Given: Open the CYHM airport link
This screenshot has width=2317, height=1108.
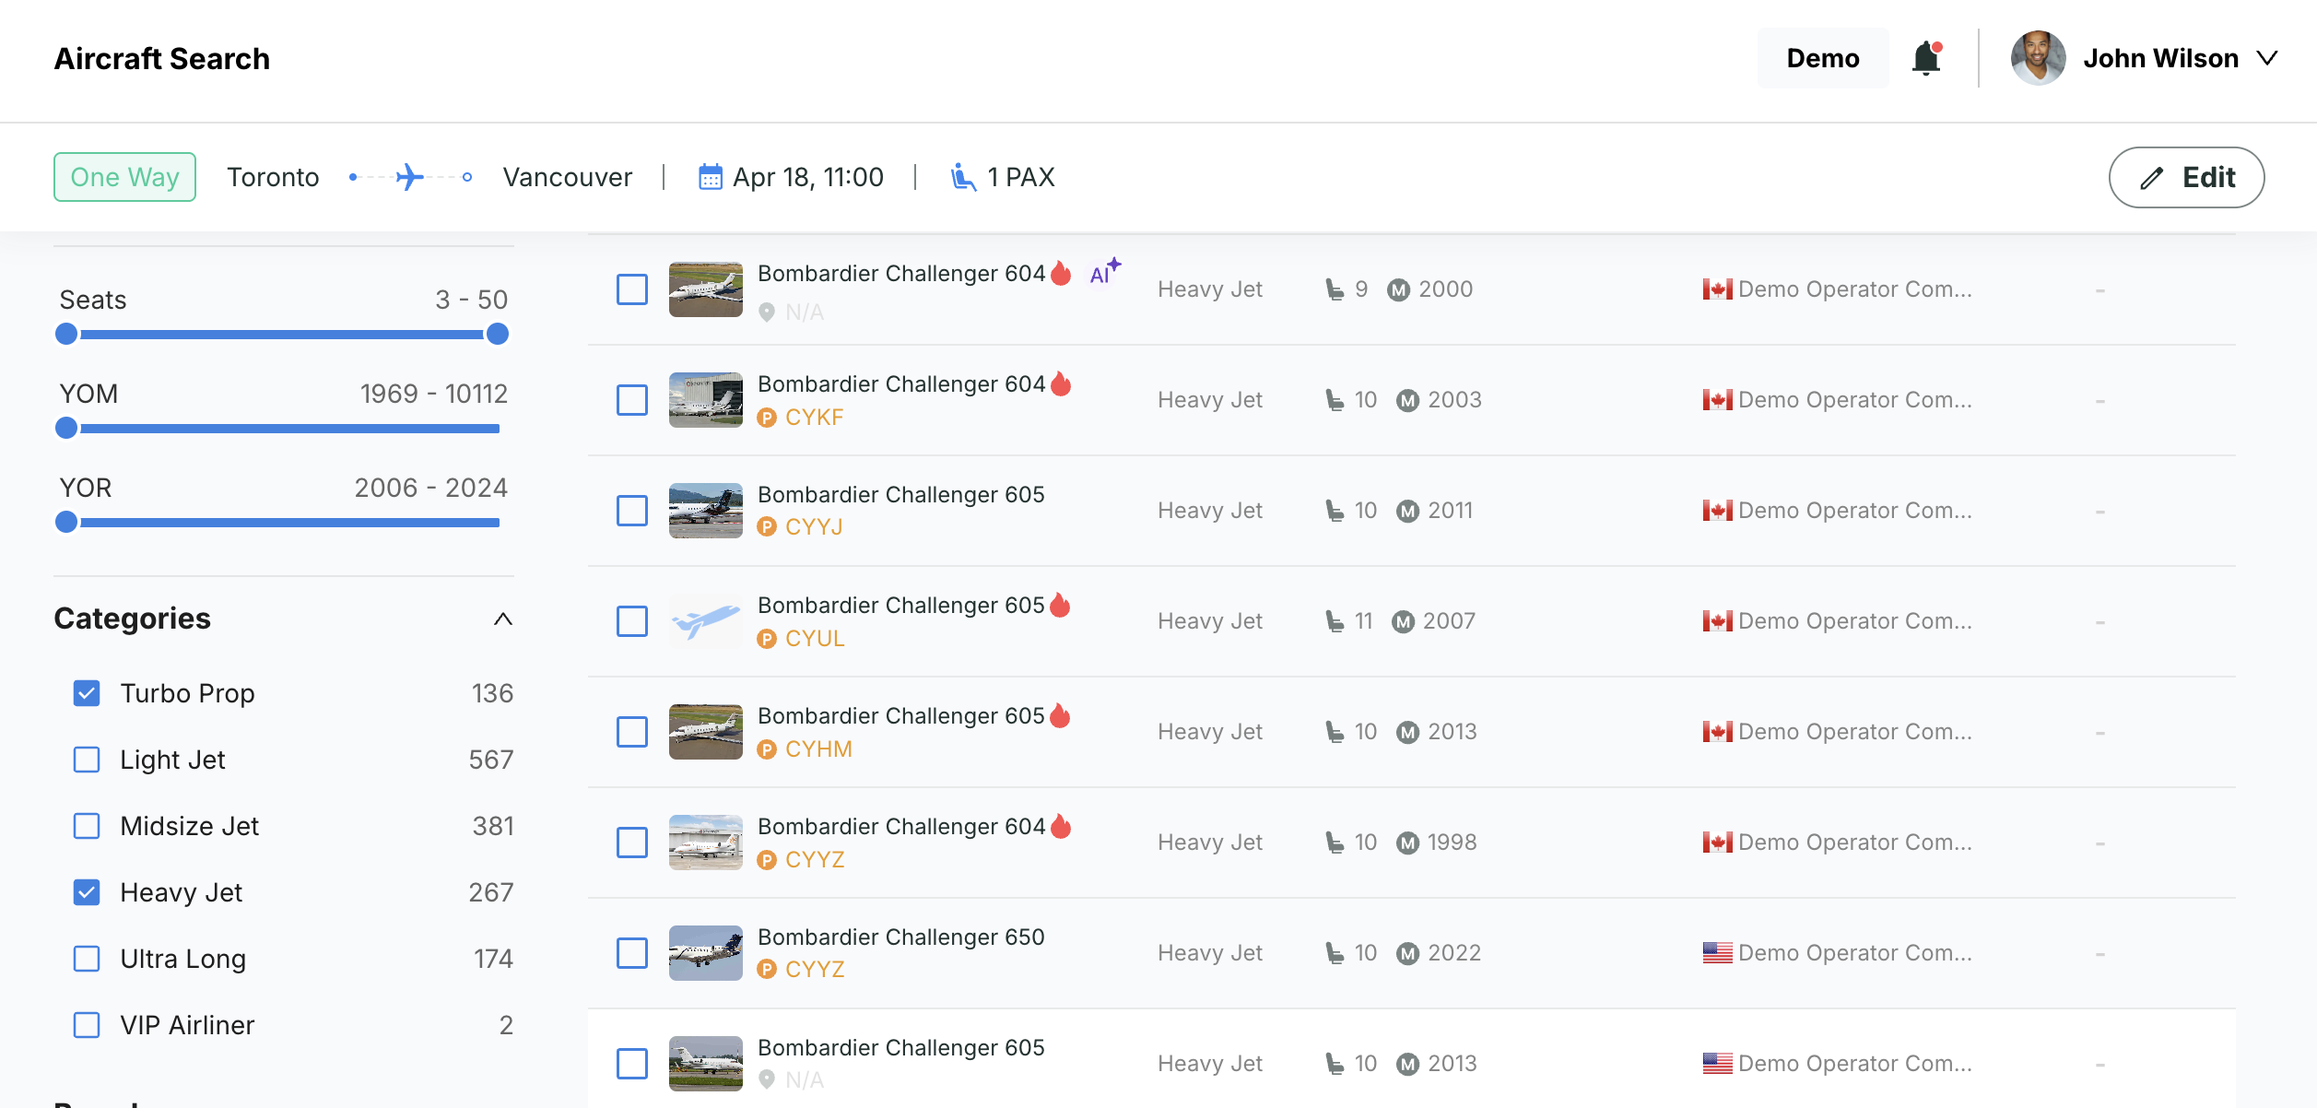Looking at the screenshot, I should point(818,749).
